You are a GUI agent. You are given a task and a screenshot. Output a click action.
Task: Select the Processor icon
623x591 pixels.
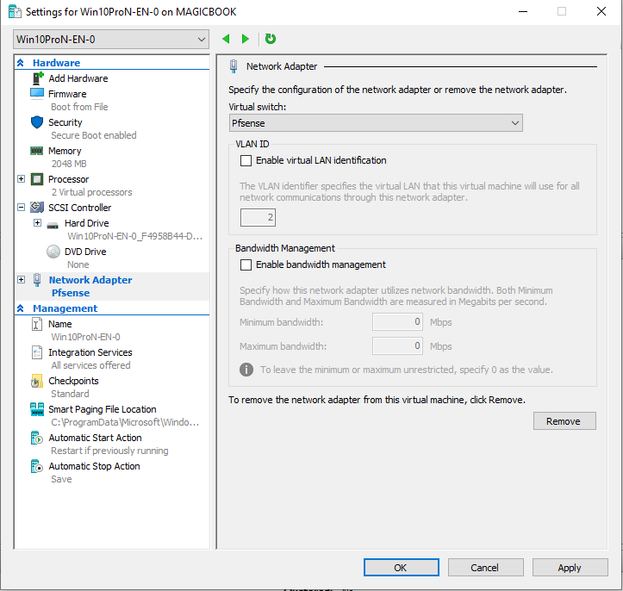[x=37, y=179]
